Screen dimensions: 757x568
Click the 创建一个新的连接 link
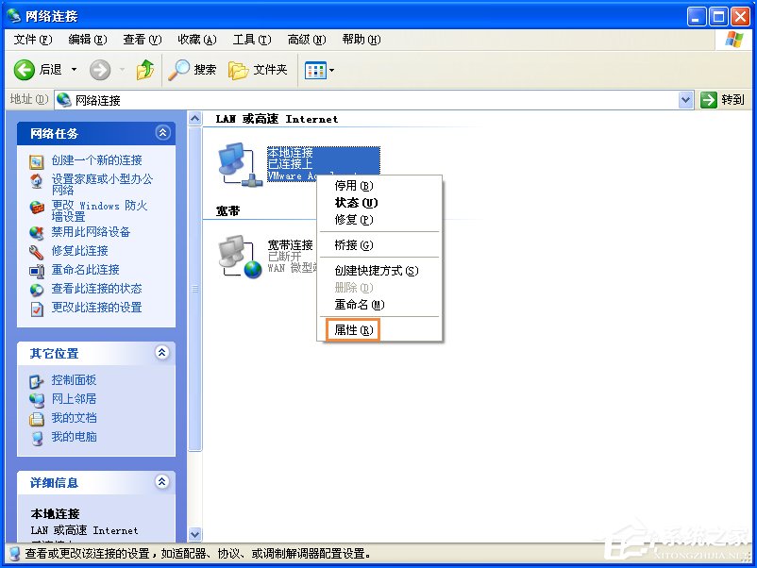[x=96, y=160]
